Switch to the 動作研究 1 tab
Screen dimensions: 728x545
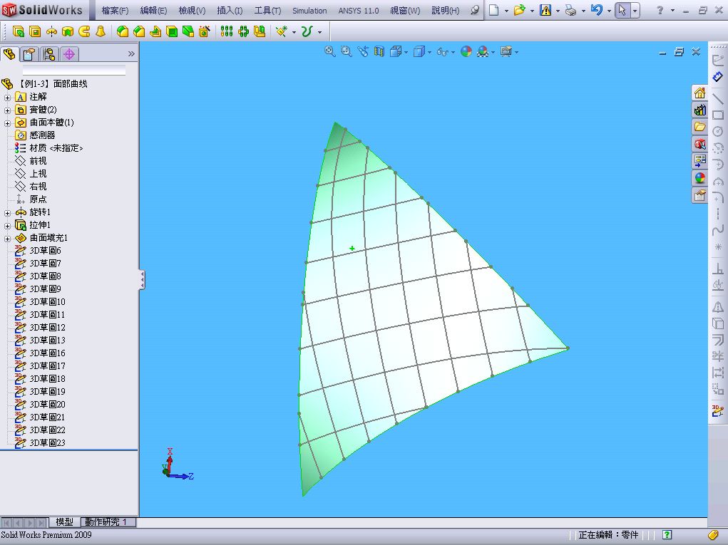coord(108,521)
